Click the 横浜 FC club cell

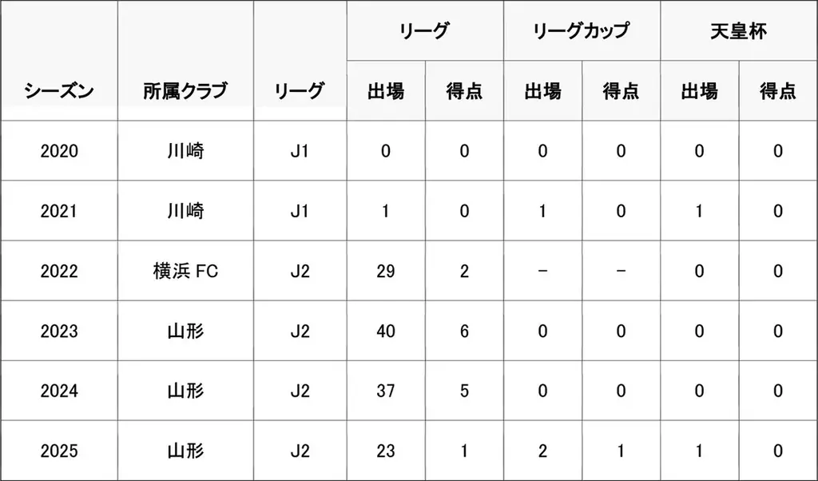click(x=185, y=272)
